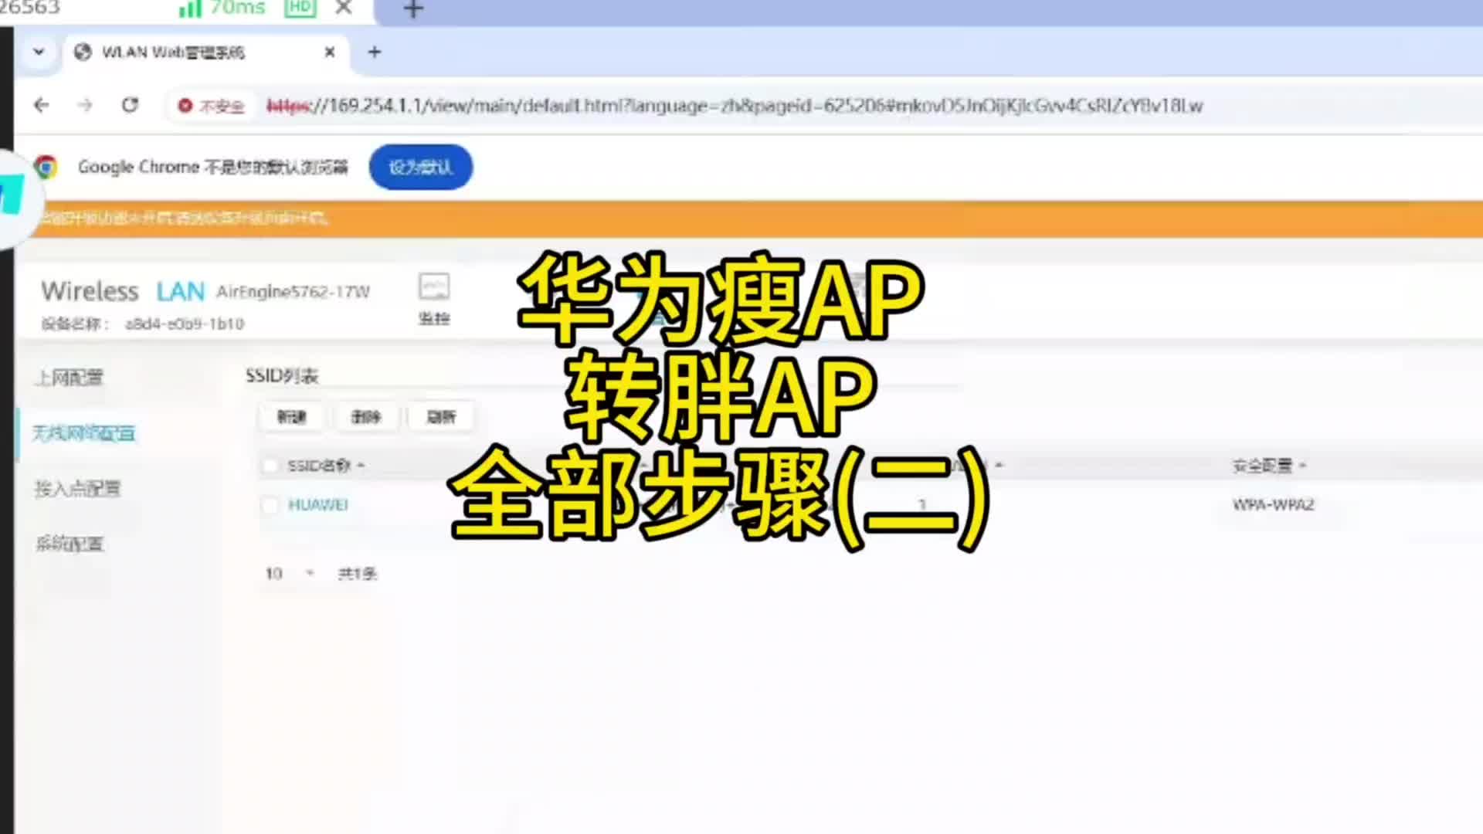Screen dimensions: 1483x834
Task: Click the browser forward arrow
Action: click(85, 105)
